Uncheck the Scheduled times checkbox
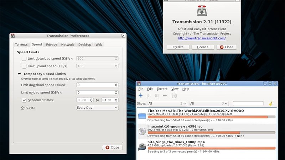 click(x=24, y=100)
